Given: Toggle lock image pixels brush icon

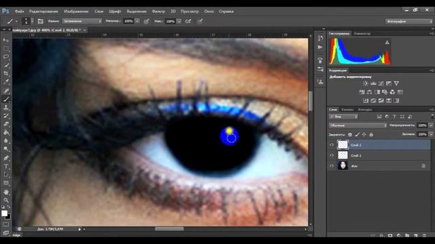Looking at the screenshot, I should point(358,134).
